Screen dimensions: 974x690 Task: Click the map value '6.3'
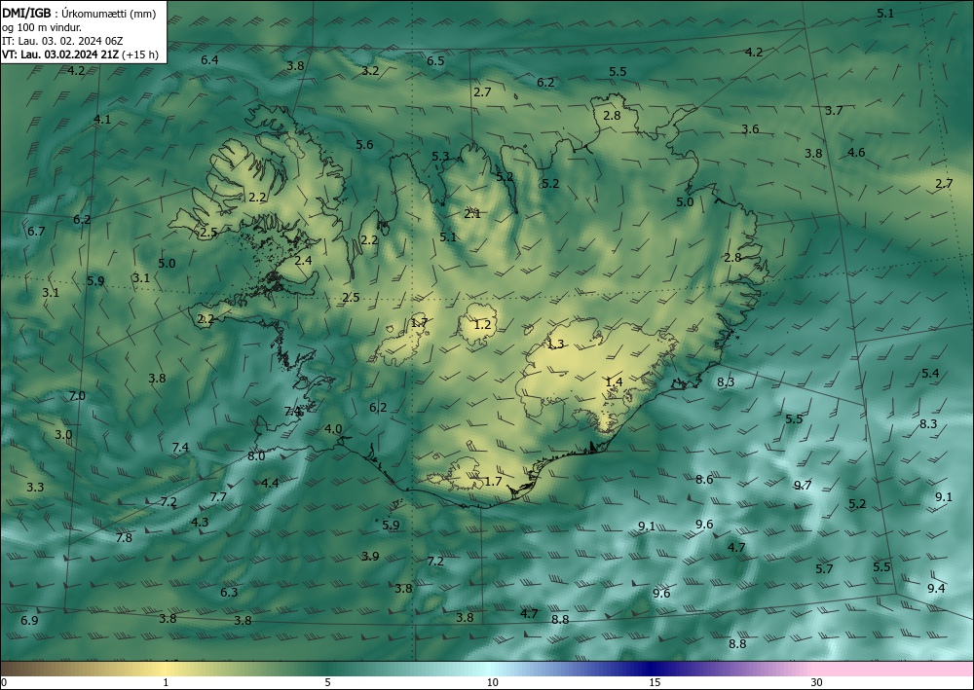[229, 592]
